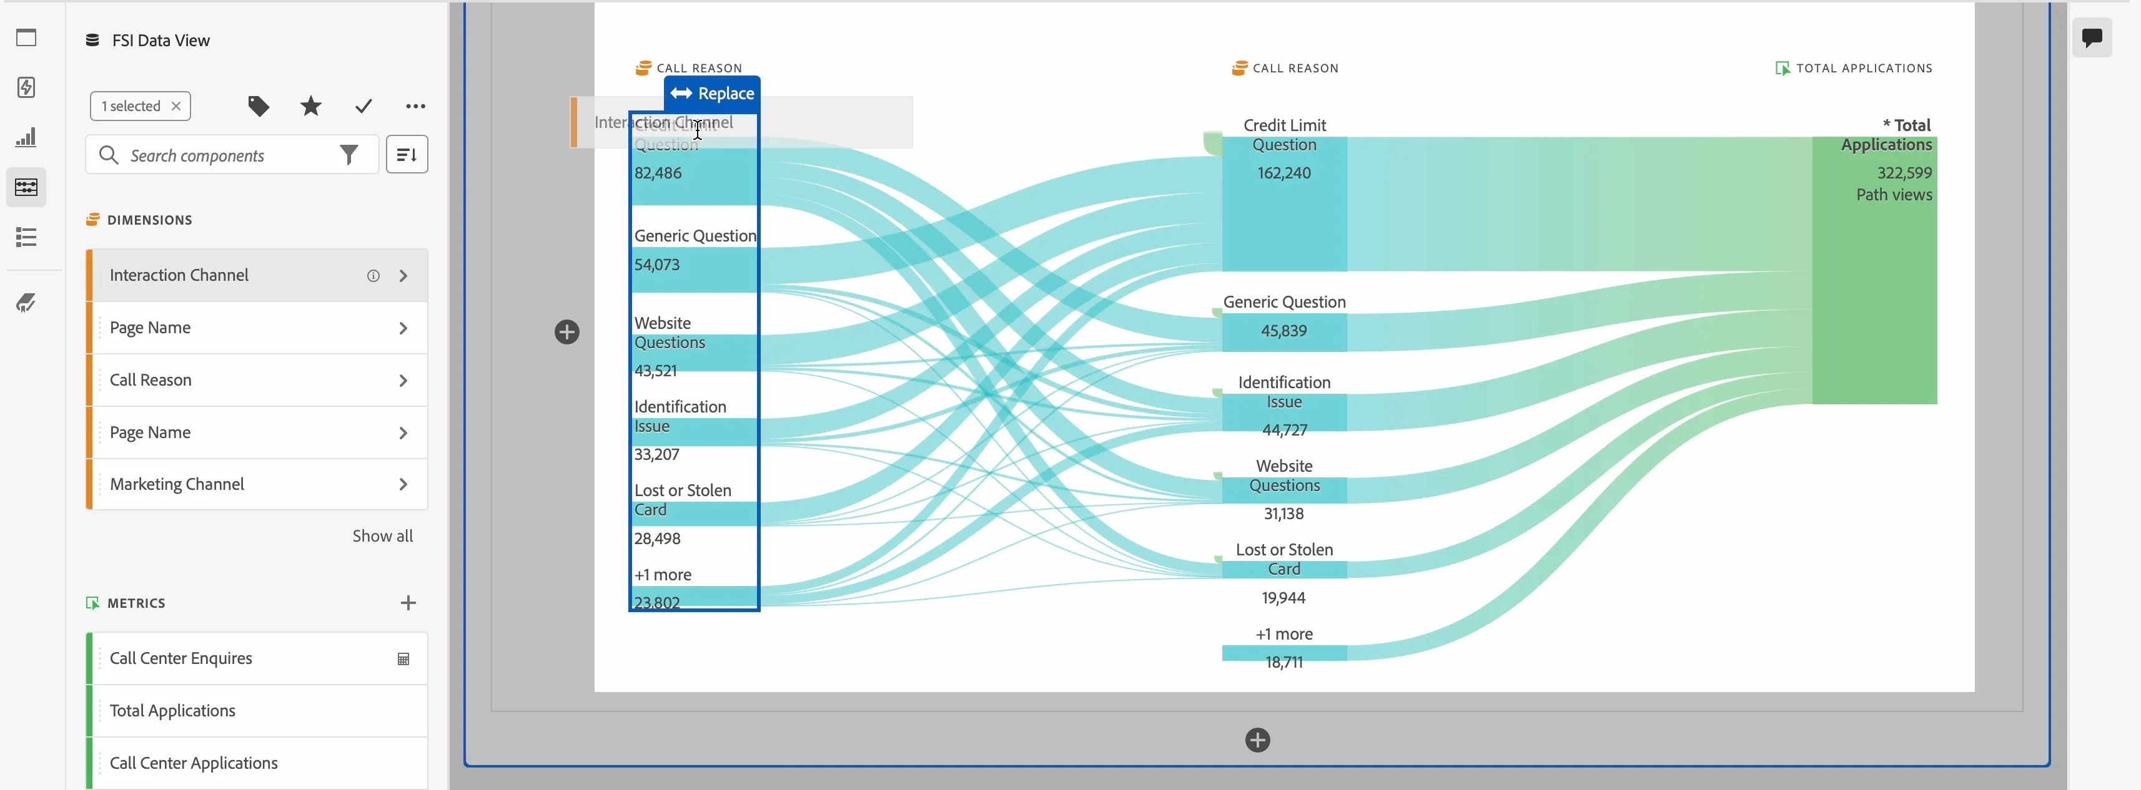Select Identification Issue node 44,727

1284,413
